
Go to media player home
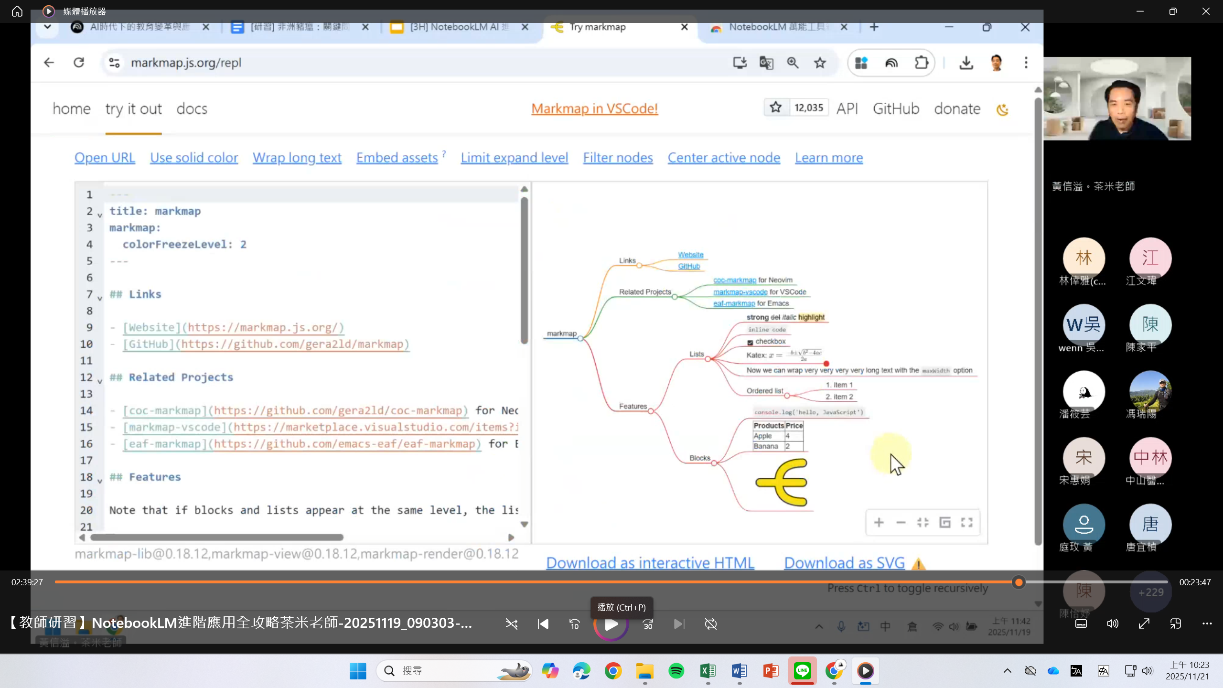(x=17, y=11)
